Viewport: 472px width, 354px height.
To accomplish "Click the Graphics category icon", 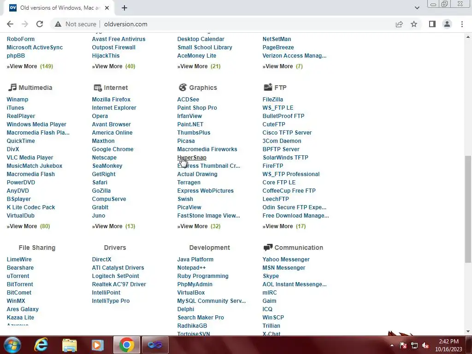I will (x=183, y=87).
